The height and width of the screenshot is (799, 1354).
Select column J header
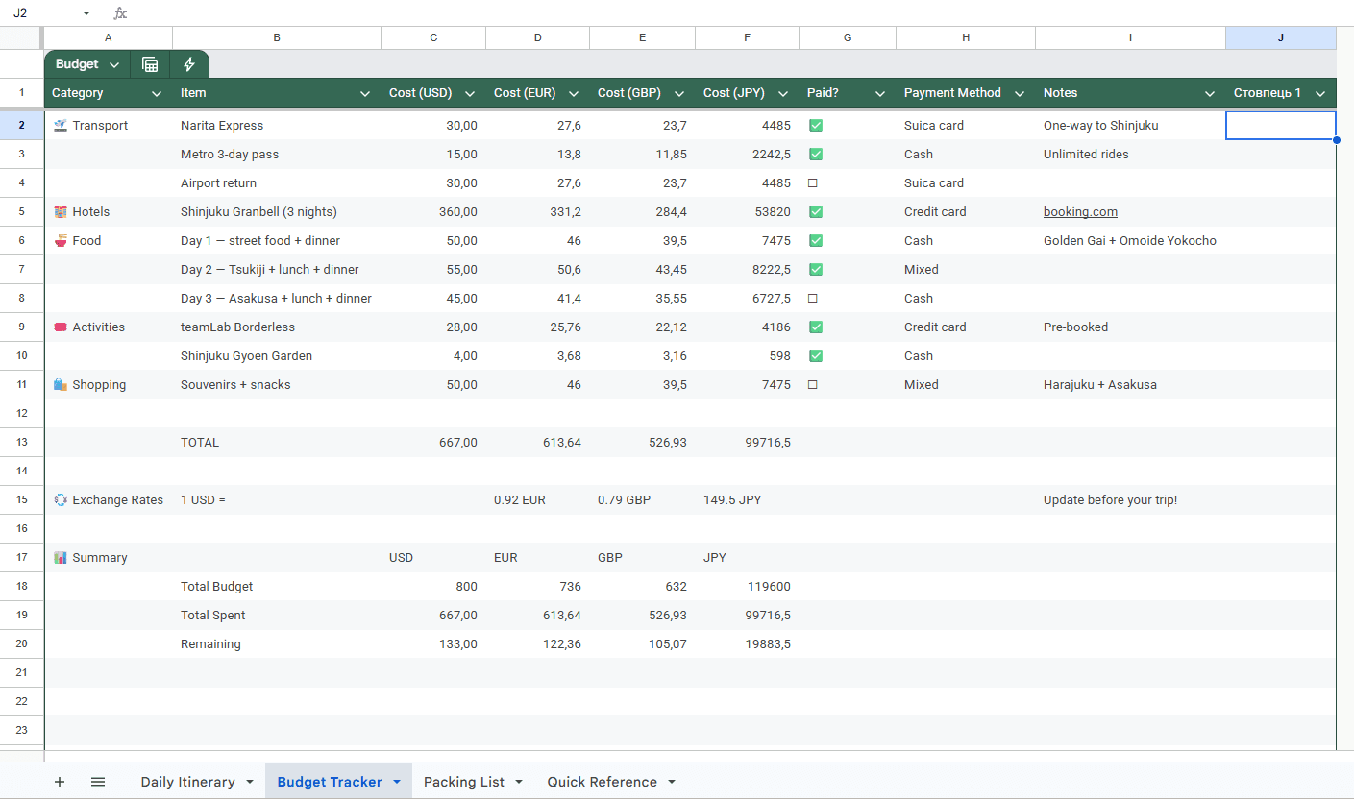(x=1281, y=37)
